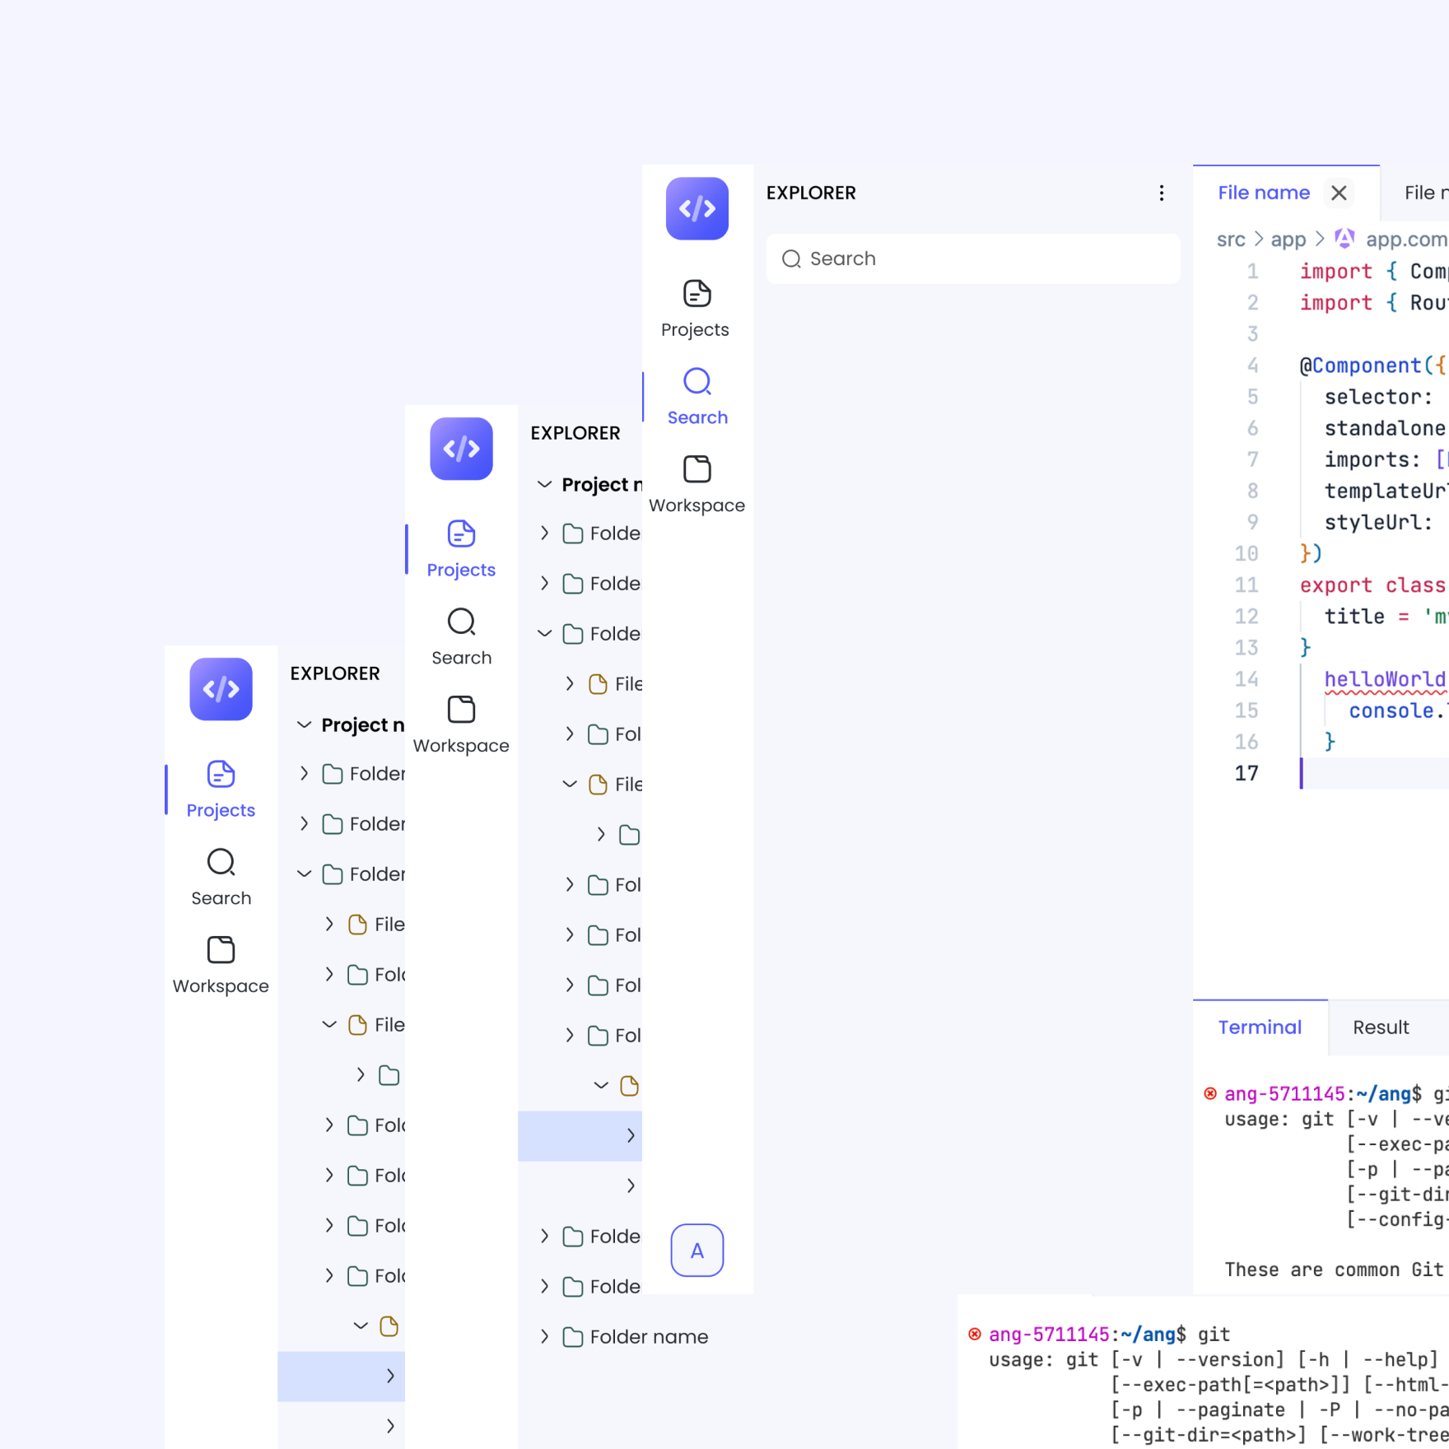1449x1449 pixels.
Task: Expand the bottom Folder name row chevron
Action: click(x=544, y=1336)
